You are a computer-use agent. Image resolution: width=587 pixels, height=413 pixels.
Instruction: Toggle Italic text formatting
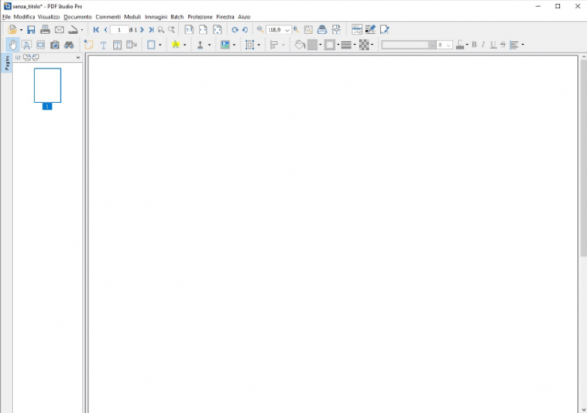[483, 45]
